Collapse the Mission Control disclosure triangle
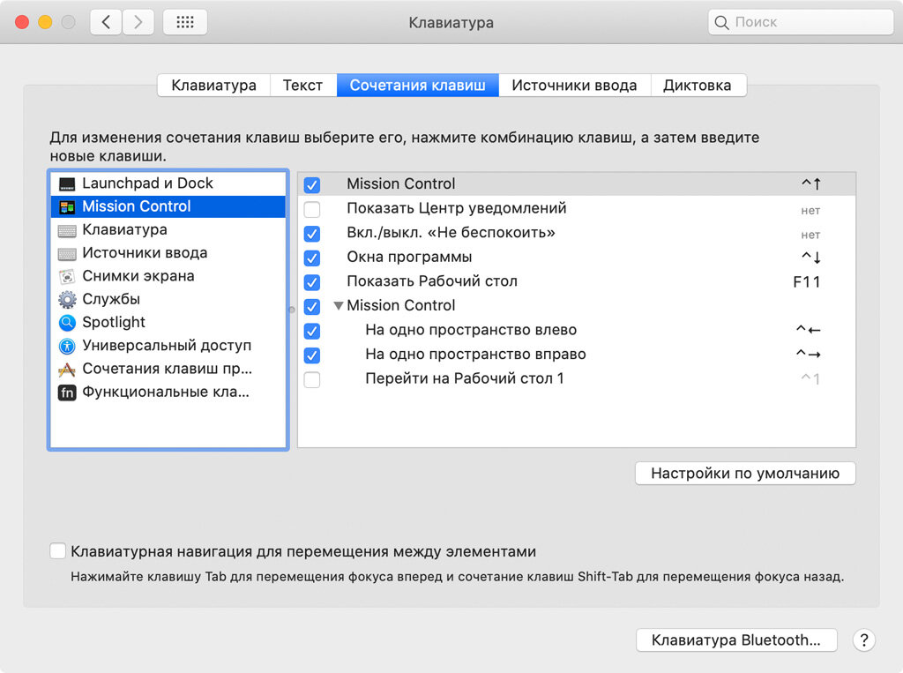The image size is (903, 673). pos(339,306)
